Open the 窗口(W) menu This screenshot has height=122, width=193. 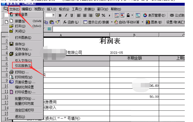pos(103,9)
